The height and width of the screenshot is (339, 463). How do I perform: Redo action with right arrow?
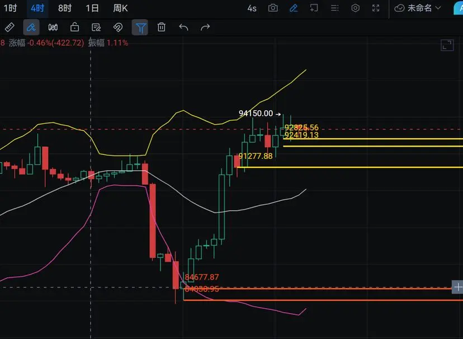pos(205,27)
